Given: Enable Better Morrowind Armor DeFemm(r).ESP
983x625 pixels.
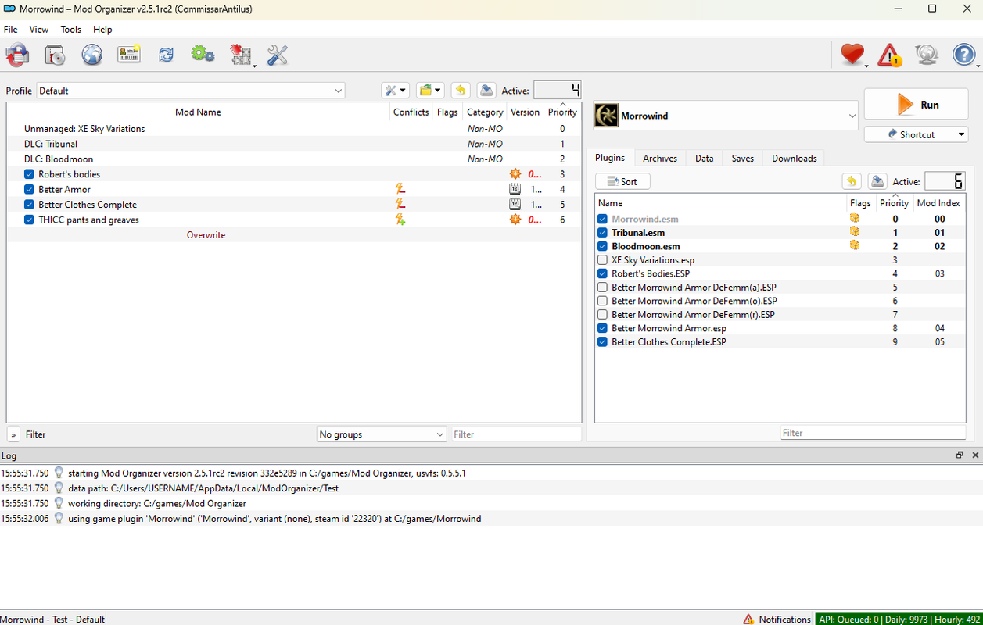Looking at the screenshot, I should click(602, 315).
